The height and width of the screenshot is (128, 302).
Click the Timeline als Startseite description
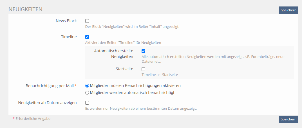pyautogui.click(x=160, y=75)
